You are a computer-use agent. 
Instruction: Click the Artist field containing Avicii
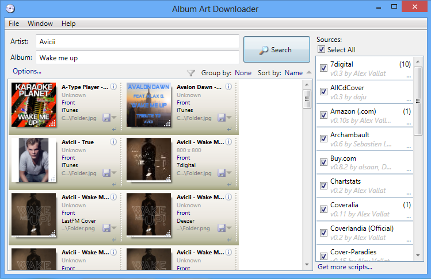coord(138,42)
